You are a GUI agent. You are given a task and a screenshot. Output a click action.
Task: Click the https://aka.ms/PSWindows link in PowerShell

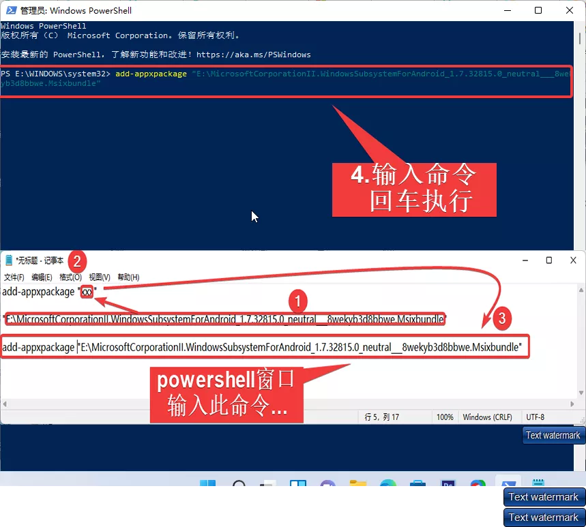(253, 55)
